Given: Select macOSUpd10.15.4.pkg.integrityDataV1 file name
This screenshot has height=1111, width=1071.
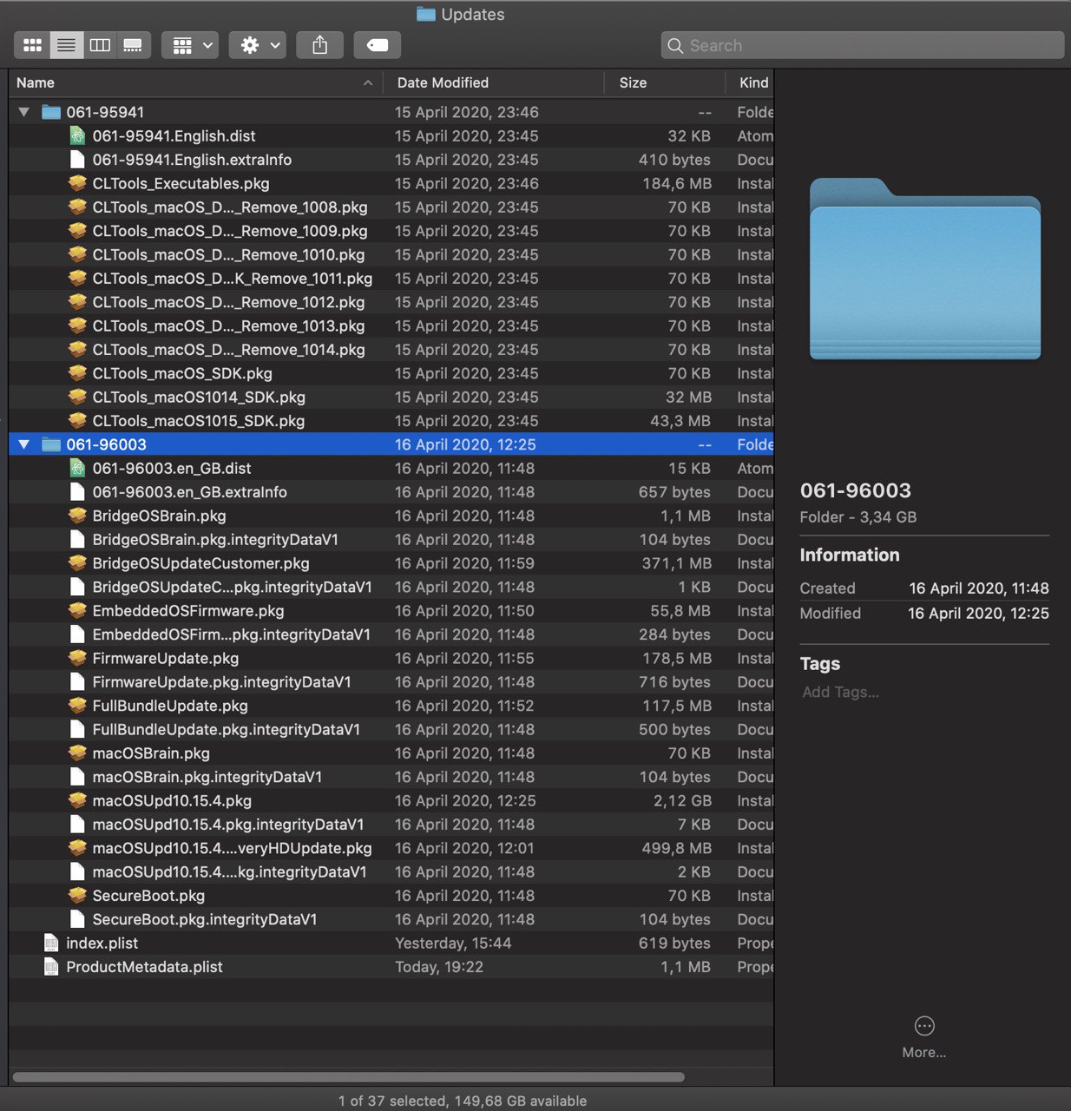Looking at the screenshot, I should [x=227, y=825].
